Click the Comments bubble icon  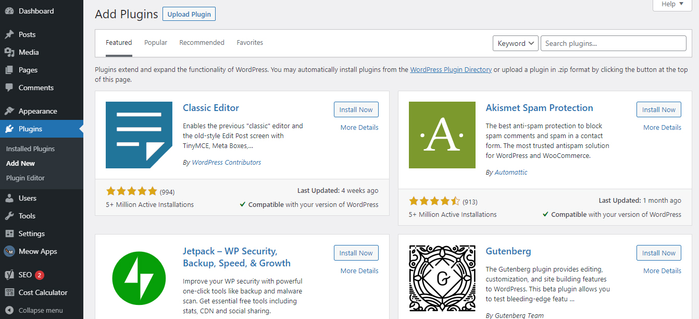[x=9, y=88]
